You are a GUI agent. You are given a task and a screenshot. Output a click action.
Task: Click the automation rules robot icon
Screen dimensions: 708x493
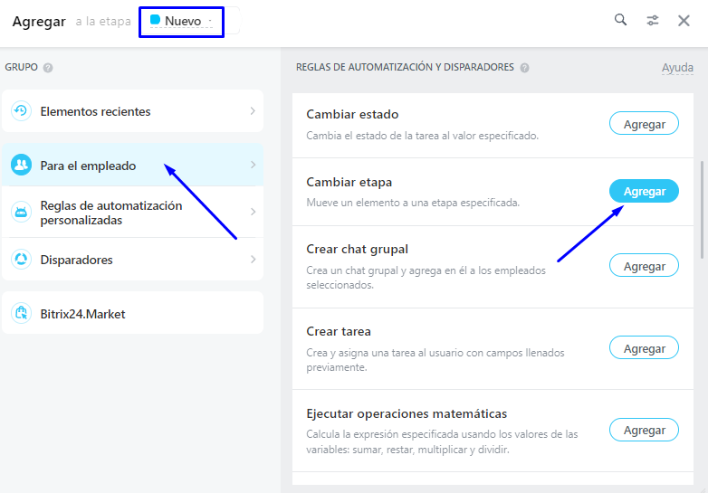(x=21, y=213)
